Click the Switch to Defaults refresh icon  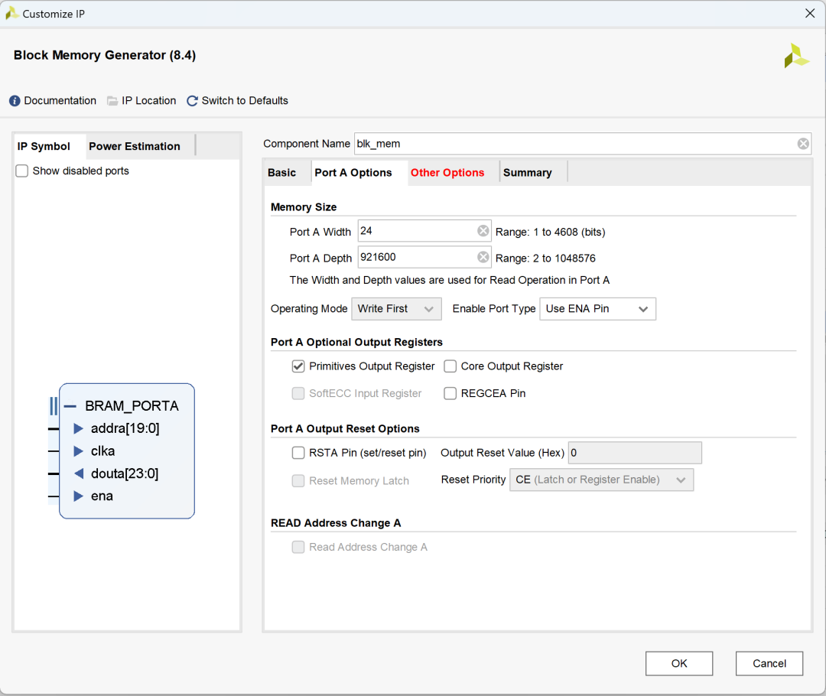tap(192, 101)
